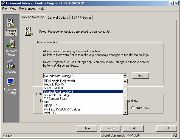Click the Ready status bar text

coord(8,135)
